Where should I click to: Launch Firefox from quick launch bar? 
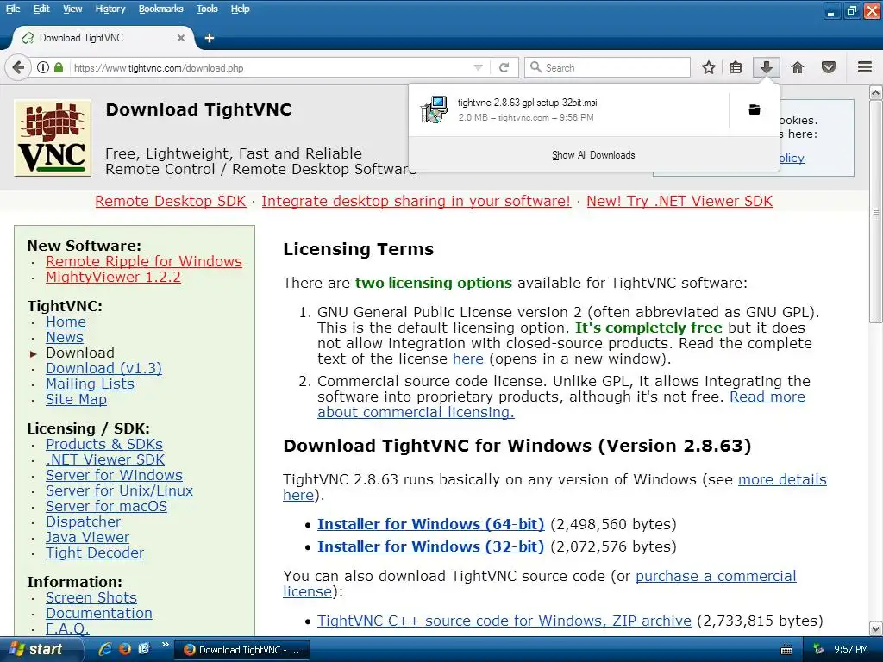(125, 649)
